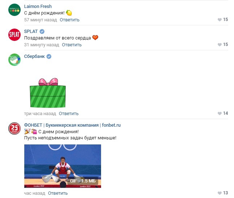Reply to ФОНБЕТ comment via Ответить
The height and width of the screenshot is (198, 234).
pos(58,193)
